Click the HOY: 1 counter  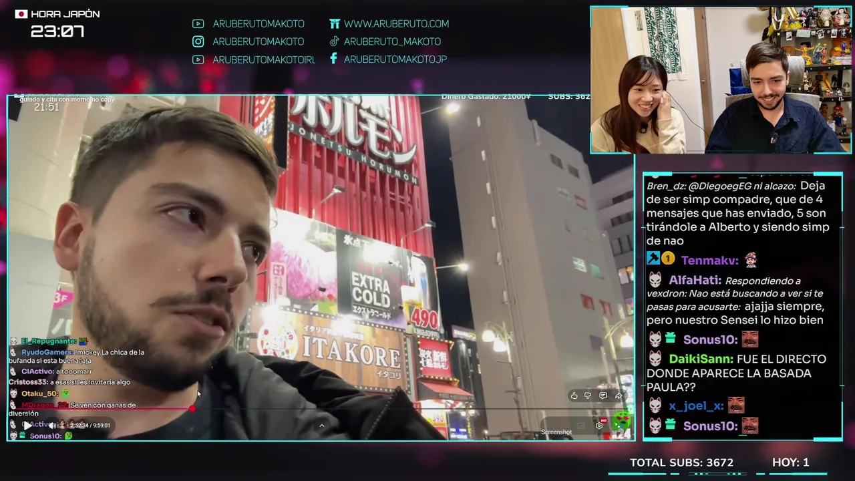(791, 462)
